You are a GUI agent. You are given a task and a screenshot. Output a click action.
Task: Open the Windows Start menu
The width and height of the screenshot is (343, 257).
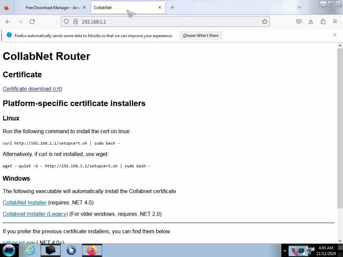[x=9, y=250]
